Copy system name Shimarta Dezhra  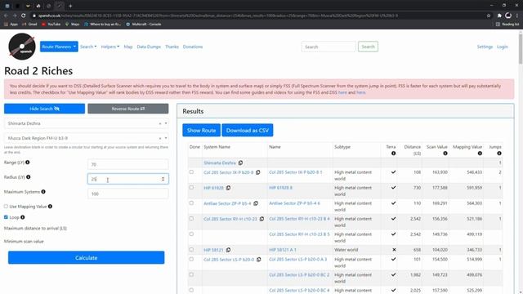click(240, 163)
